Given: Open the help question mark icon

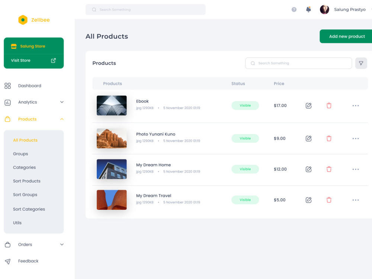Looking at the screenshot, I should point(294,10).
